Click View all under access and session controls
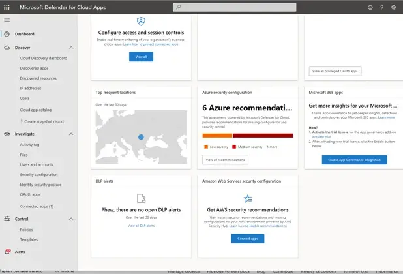Viewport: 403px width, 274px height. [141, 57]
